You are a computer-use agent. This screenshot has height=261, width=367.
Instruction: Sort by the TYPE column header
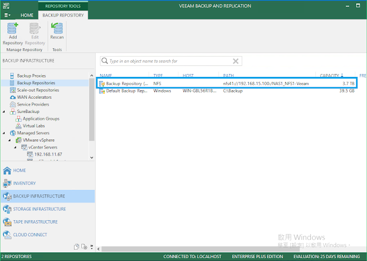point(158,75)
